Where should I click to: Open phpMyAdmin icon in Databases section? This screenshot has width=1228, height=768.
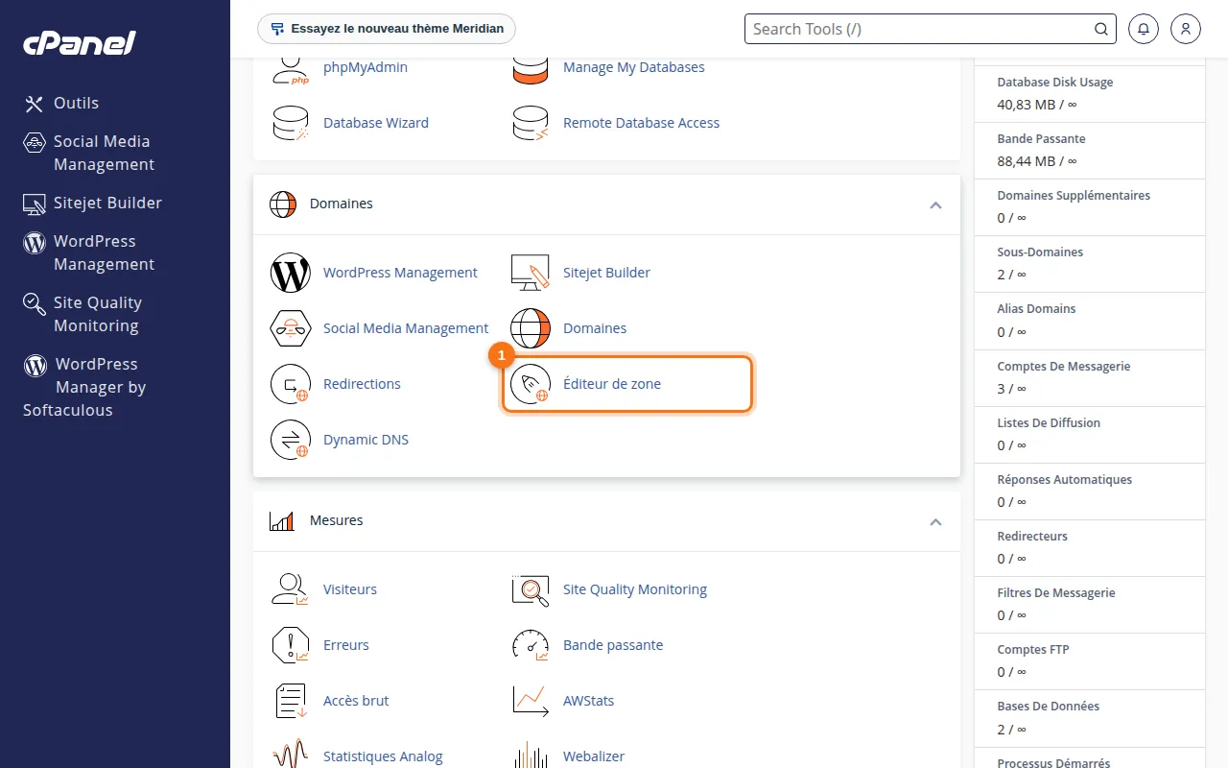[x=291, y=69]
